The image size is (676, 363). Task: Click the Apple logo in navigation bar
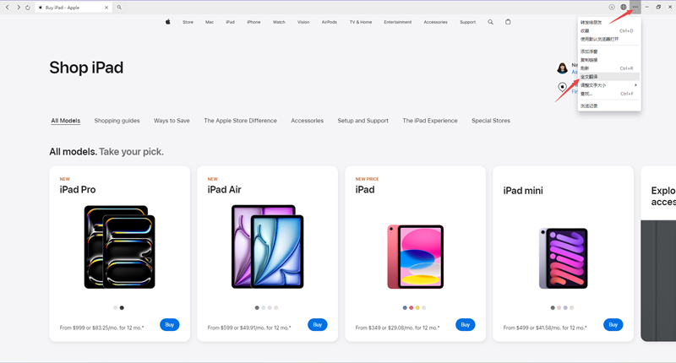tap(168, 22)
